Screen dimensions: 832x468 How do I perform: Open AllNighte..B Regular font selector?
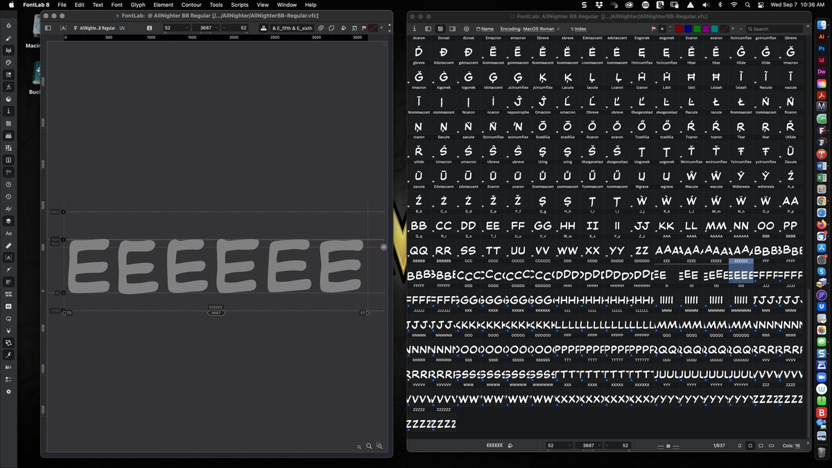(x=95, y=28)
